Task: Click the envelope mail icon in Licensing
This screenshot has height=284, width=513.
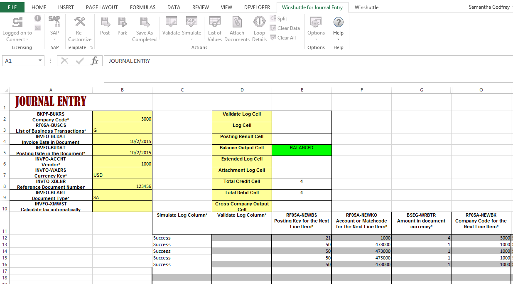Action: 38,28
